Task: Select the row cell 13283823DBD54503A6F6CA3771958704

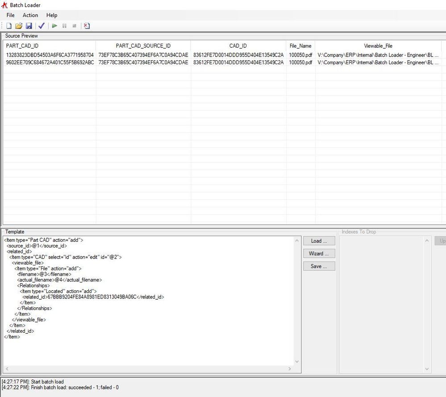Action: click(50, 55)
